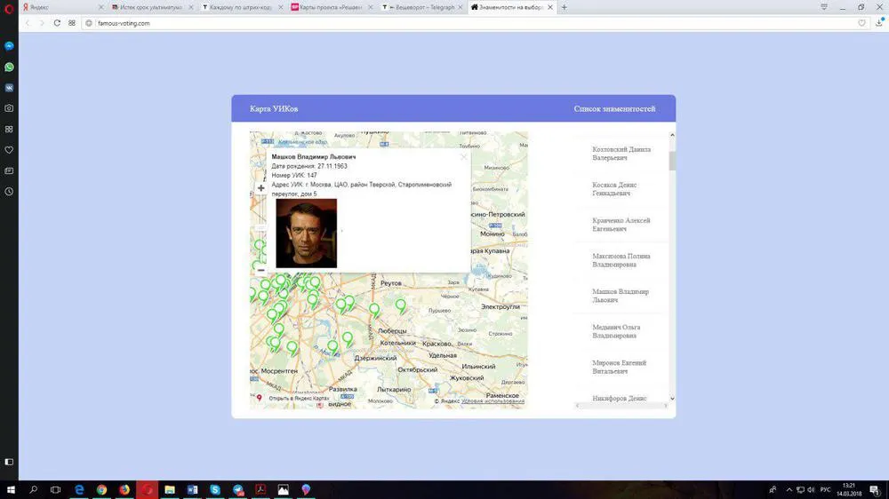Close the Знаменитости на выборах tab
Viewport: 889px width, 499px height.
click(550, 7)
